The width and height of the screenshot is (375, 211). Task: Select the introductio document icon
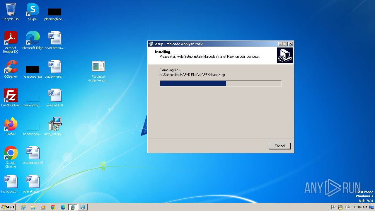pyautogui.click(x=11, y=184)
